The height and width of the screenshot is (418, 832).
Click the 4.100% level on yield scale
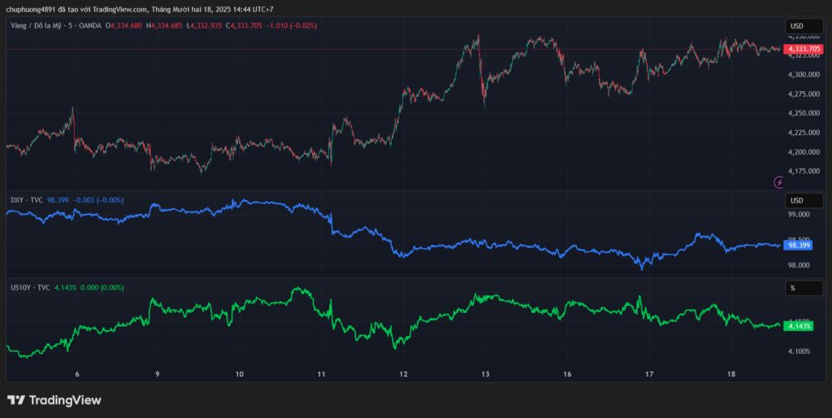click(x=799, y=351)
